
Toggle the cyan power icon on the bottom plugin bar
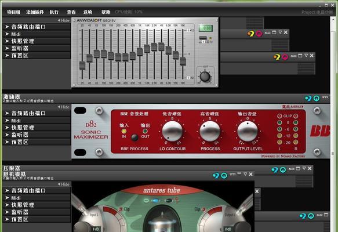click(311, 216)
